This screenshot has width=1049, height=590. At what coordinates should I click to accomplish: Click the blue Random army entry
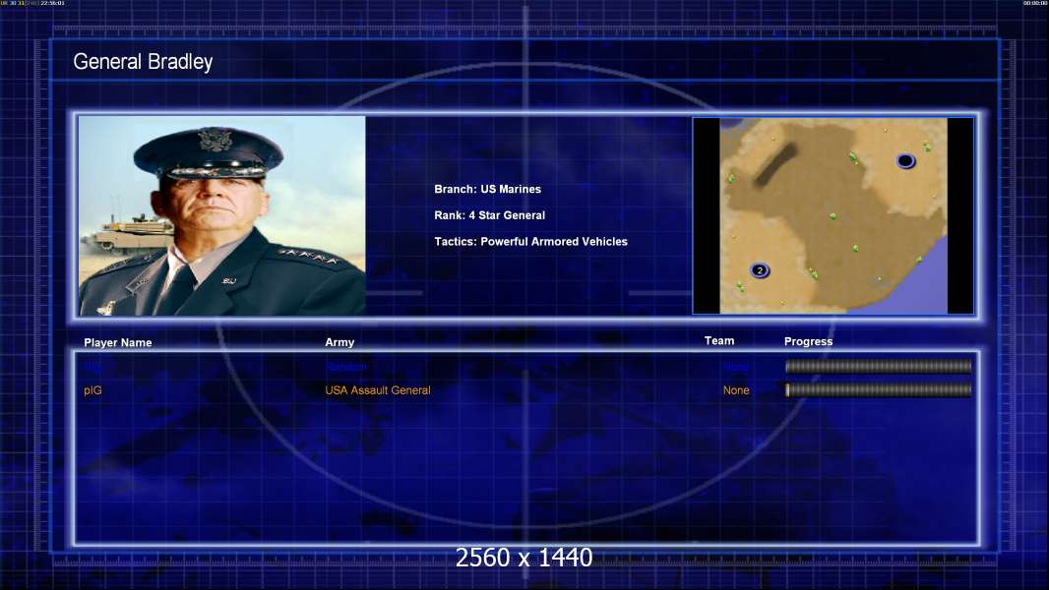345,367
